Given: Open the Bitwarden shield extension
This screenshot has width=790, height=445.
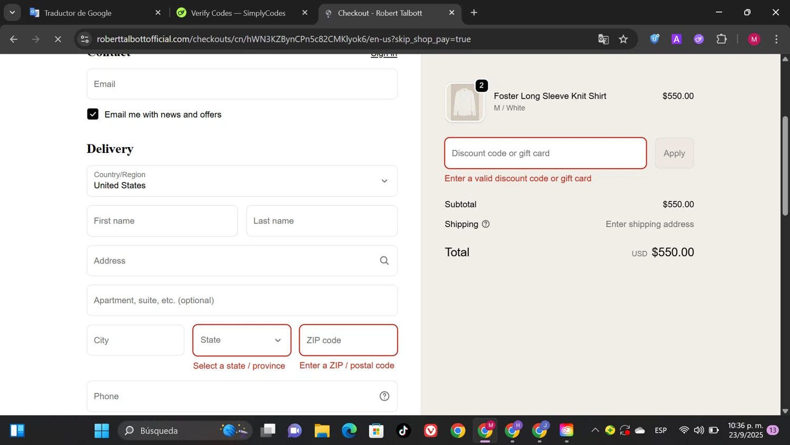Looking at the screenshot, I should (x=655, y=39).
